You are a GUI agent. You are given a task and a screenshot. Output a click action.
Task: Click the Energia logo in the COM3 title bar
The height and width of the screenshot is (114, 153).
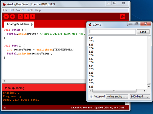90,25
